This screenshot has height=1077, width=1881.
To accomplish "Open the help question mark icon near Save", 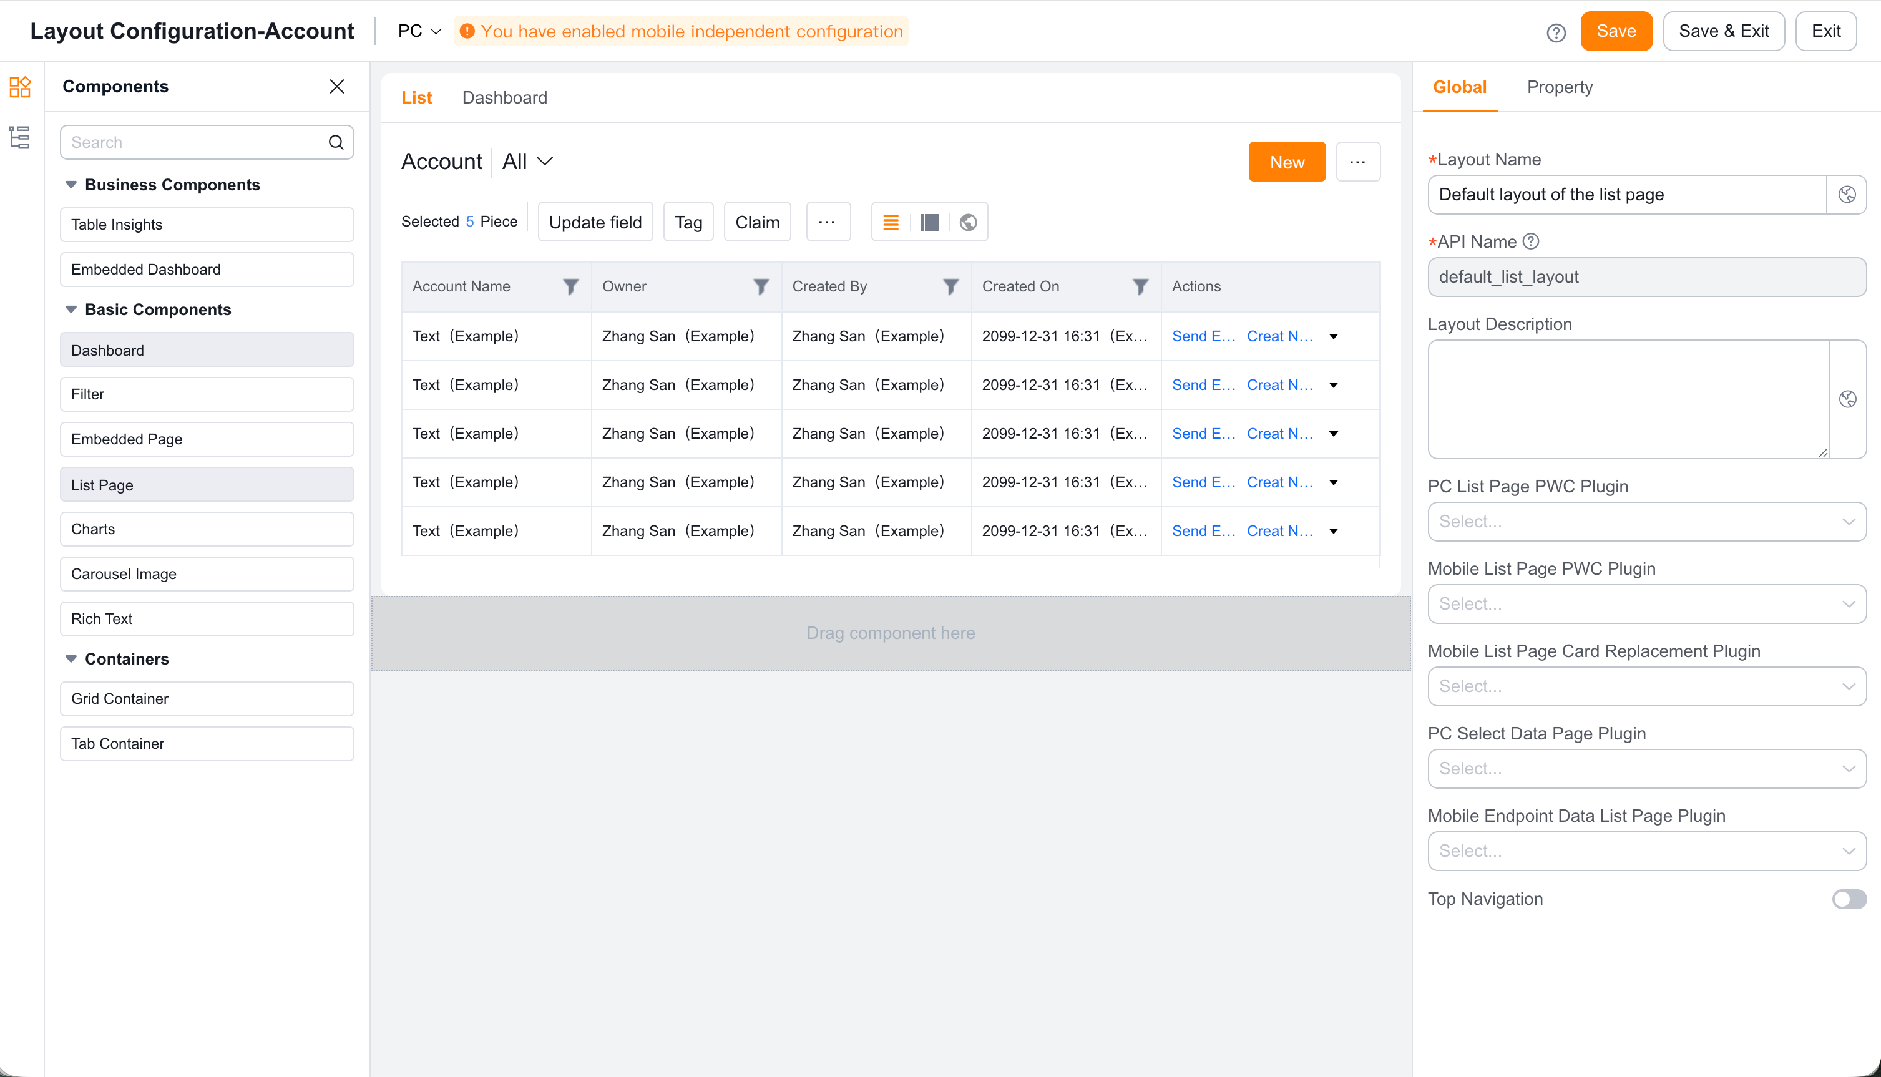I will coord(1556,32).
